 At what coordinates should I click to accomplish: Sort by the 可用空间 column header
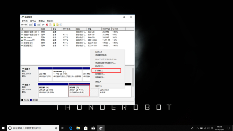(x=106, y=29)
